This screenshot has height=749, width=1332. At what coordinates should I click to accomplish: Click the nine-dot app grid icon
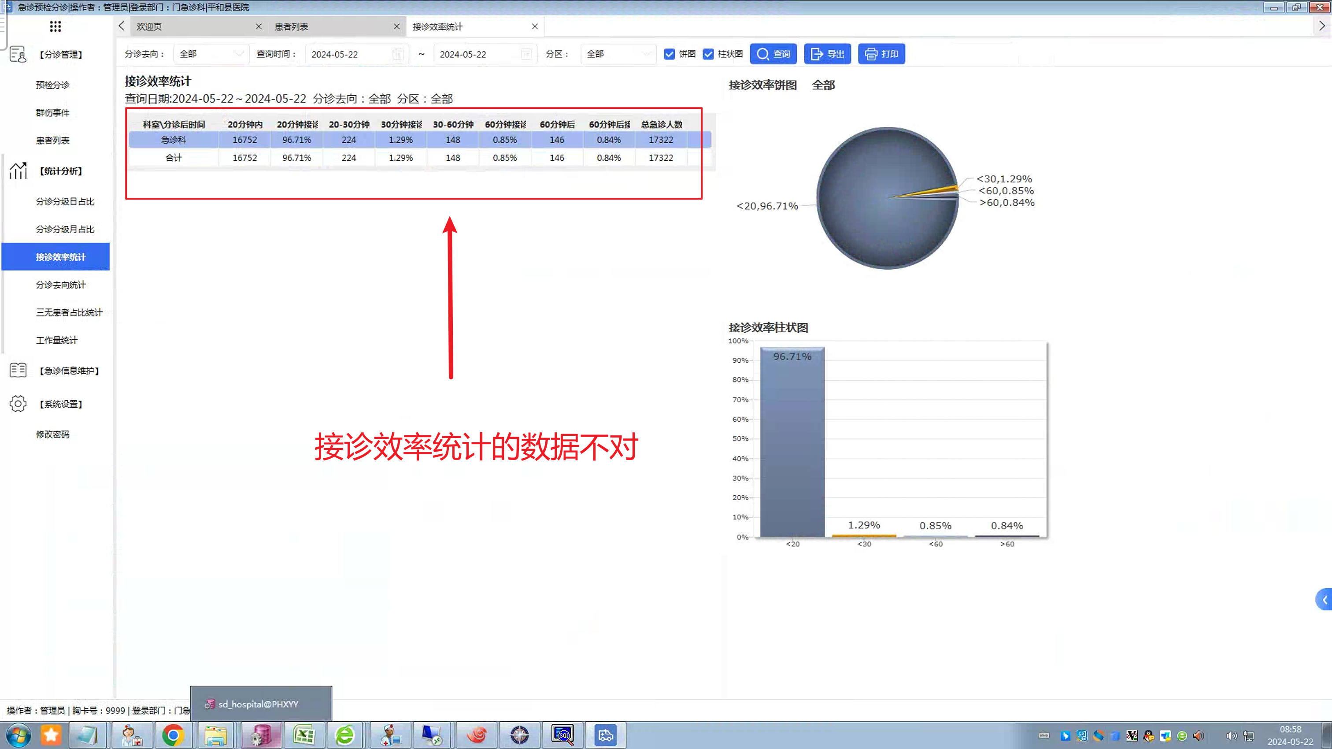point(55,26)
